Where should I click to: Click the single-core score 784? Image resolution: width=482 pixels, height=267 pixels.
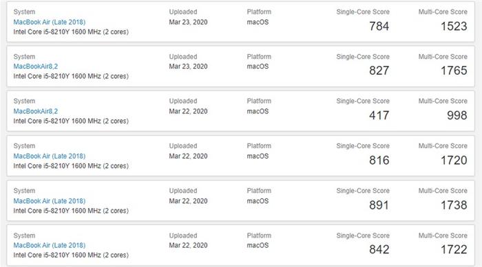pos(379,26)
